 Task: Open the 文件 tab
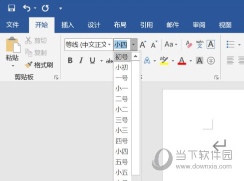[12, 25]
